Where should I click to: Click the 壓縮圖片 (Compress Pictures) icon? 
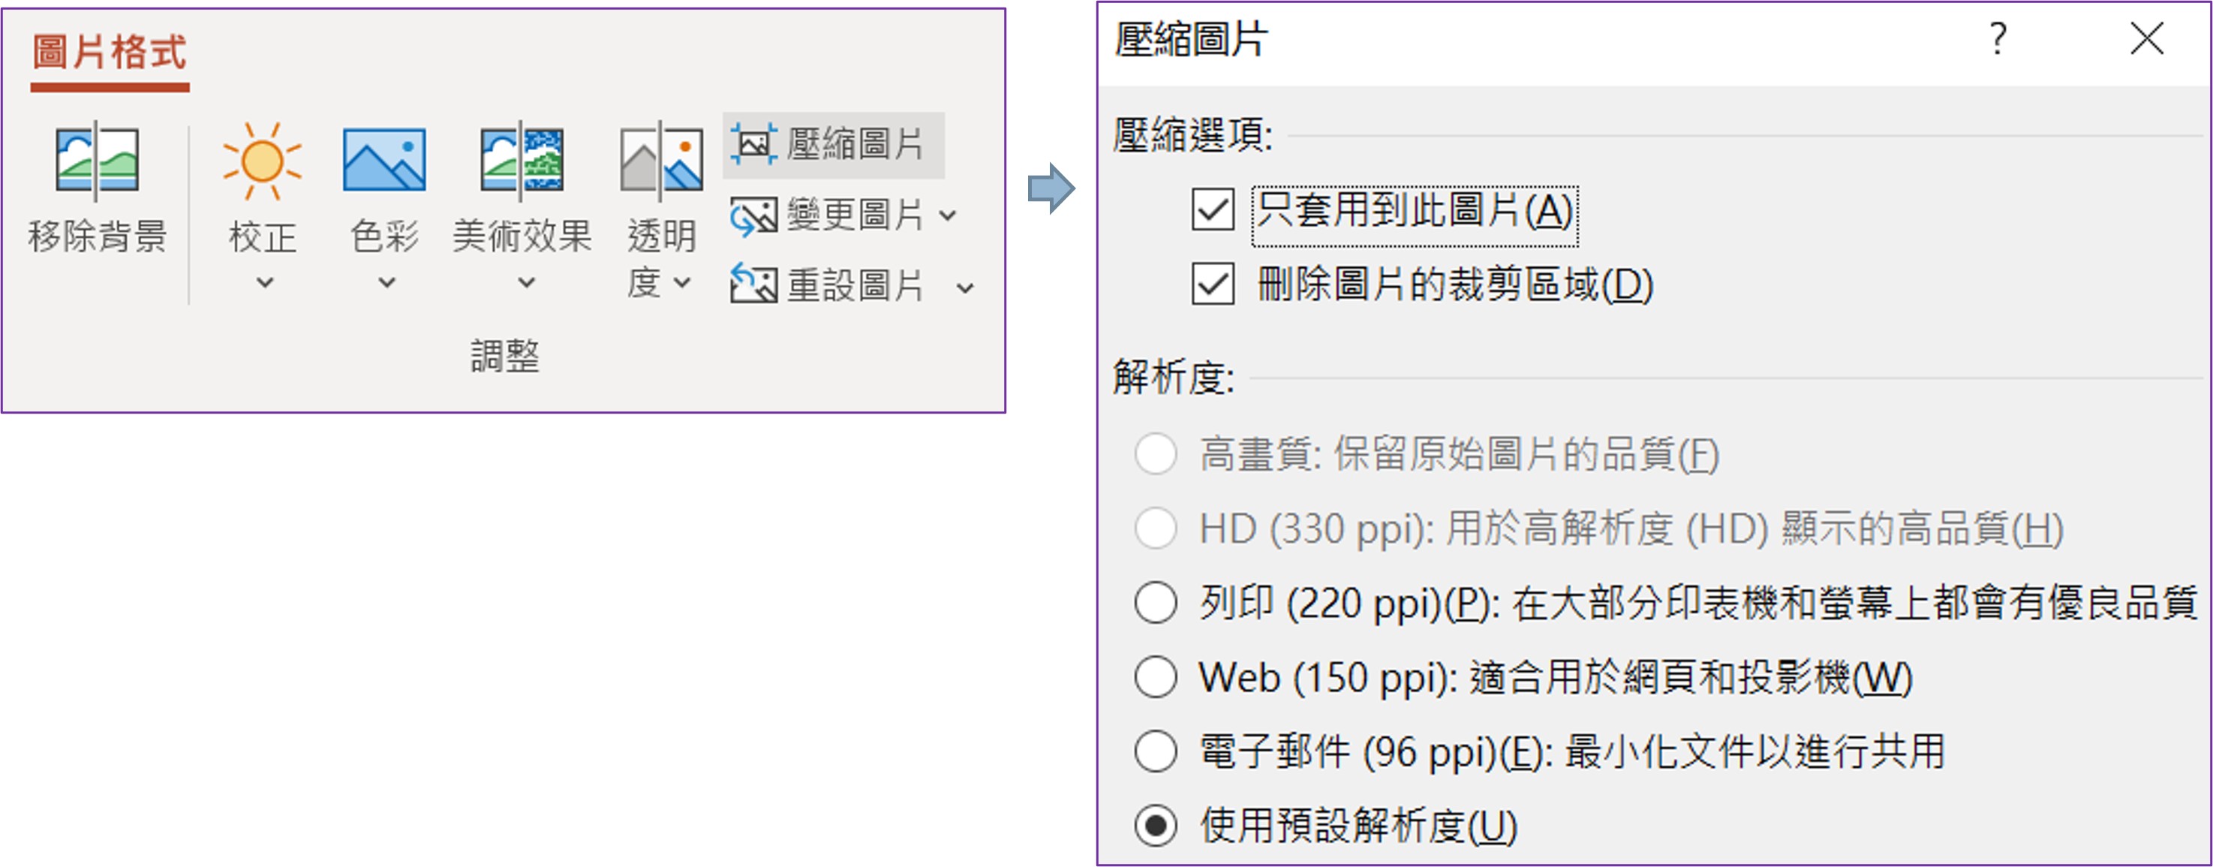point(753,143)
